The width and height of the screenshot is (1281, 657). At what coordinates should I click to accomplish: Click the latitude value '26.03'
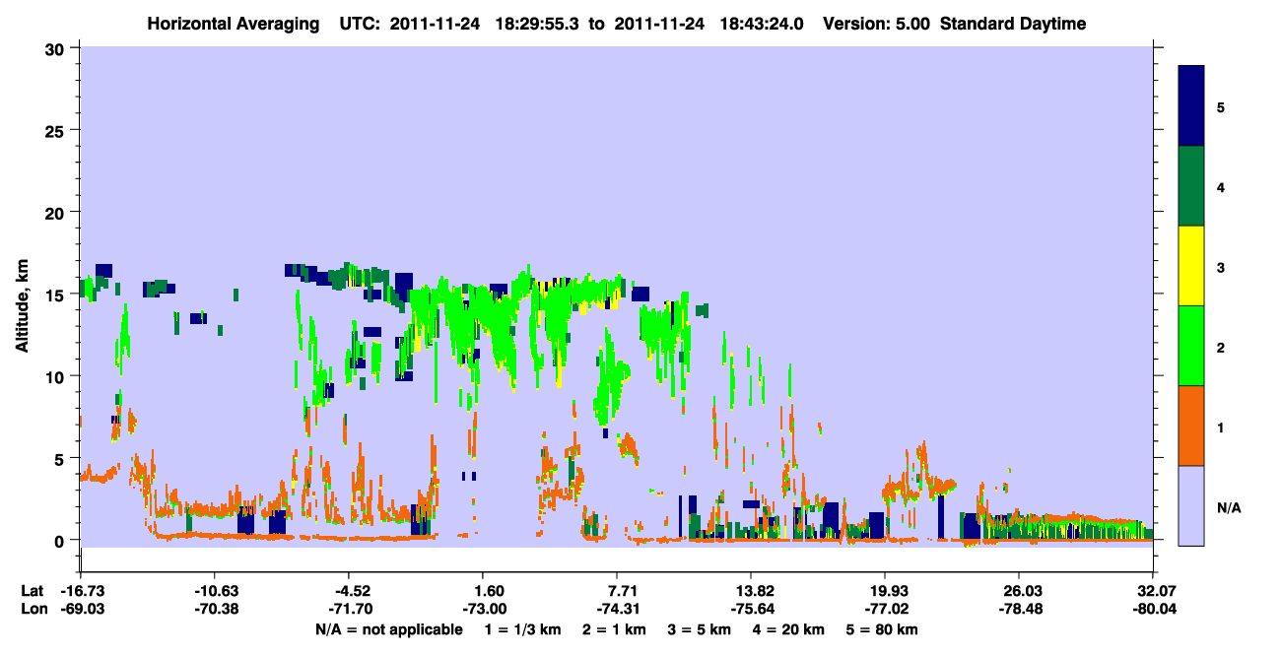click(1019, 591)
